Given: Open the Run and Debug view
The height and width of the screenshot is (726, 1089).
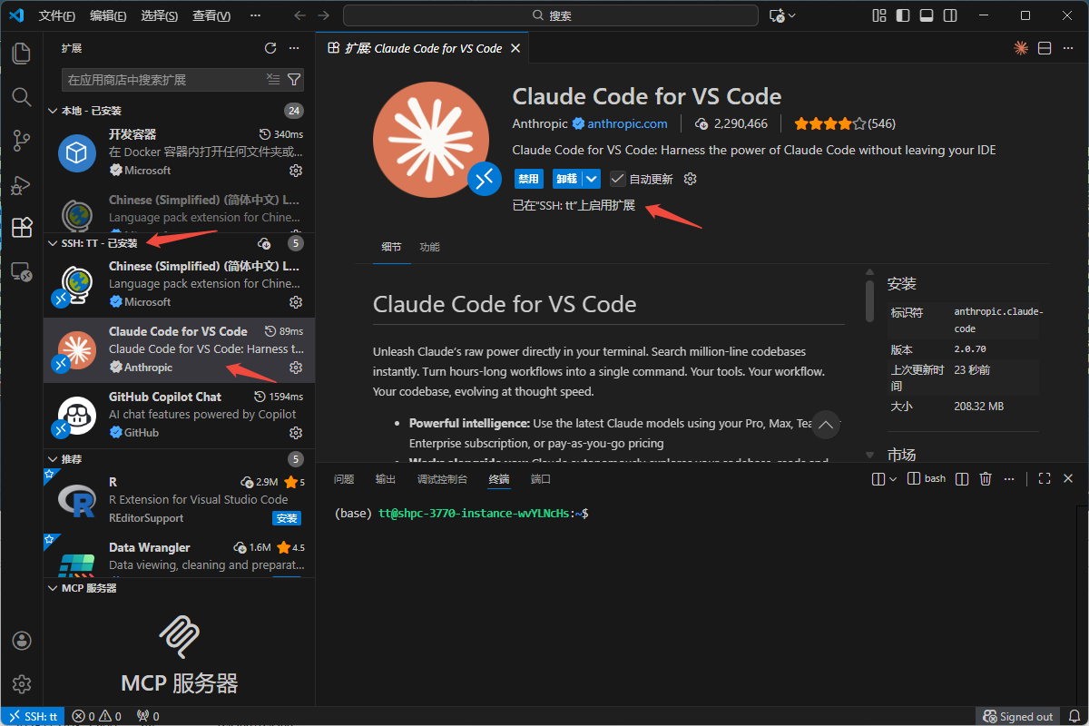Looking at the screenshot, I should (22, 184).
